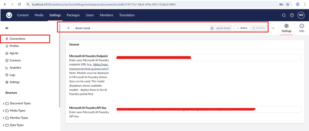
Task: Switch to the Info workspace tab
Action: click(x=302, y=28)
